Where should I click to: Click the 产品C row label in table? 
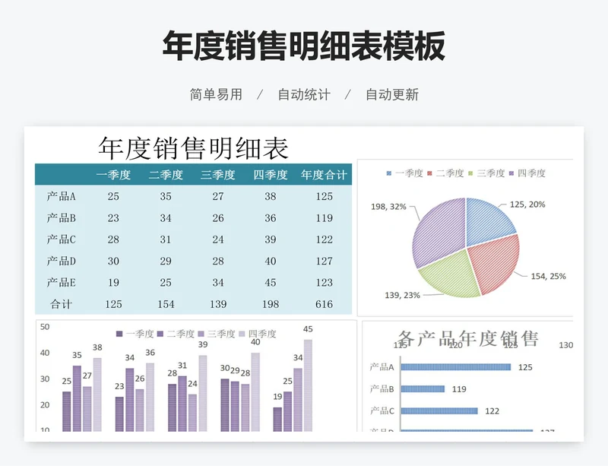click(62, 239)
